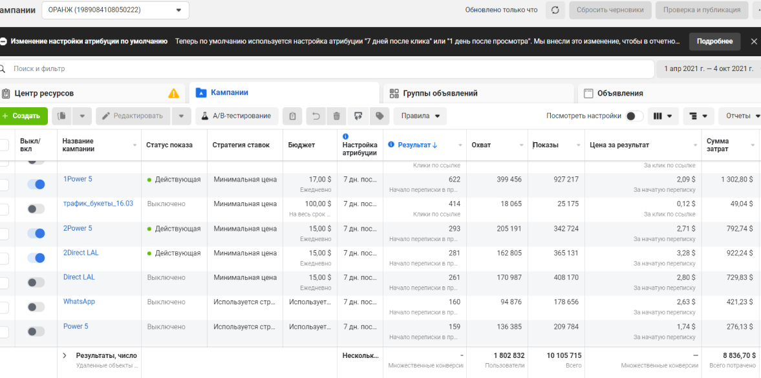This screenshot has width=761, height=378.
Task: Open the ОРАНЖ account dropdown
Action: pyautogui.click(x=116, y=10)
